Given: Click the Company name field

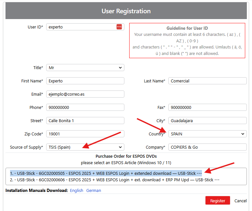Looking at the screenshot, I should click(207, 147).
